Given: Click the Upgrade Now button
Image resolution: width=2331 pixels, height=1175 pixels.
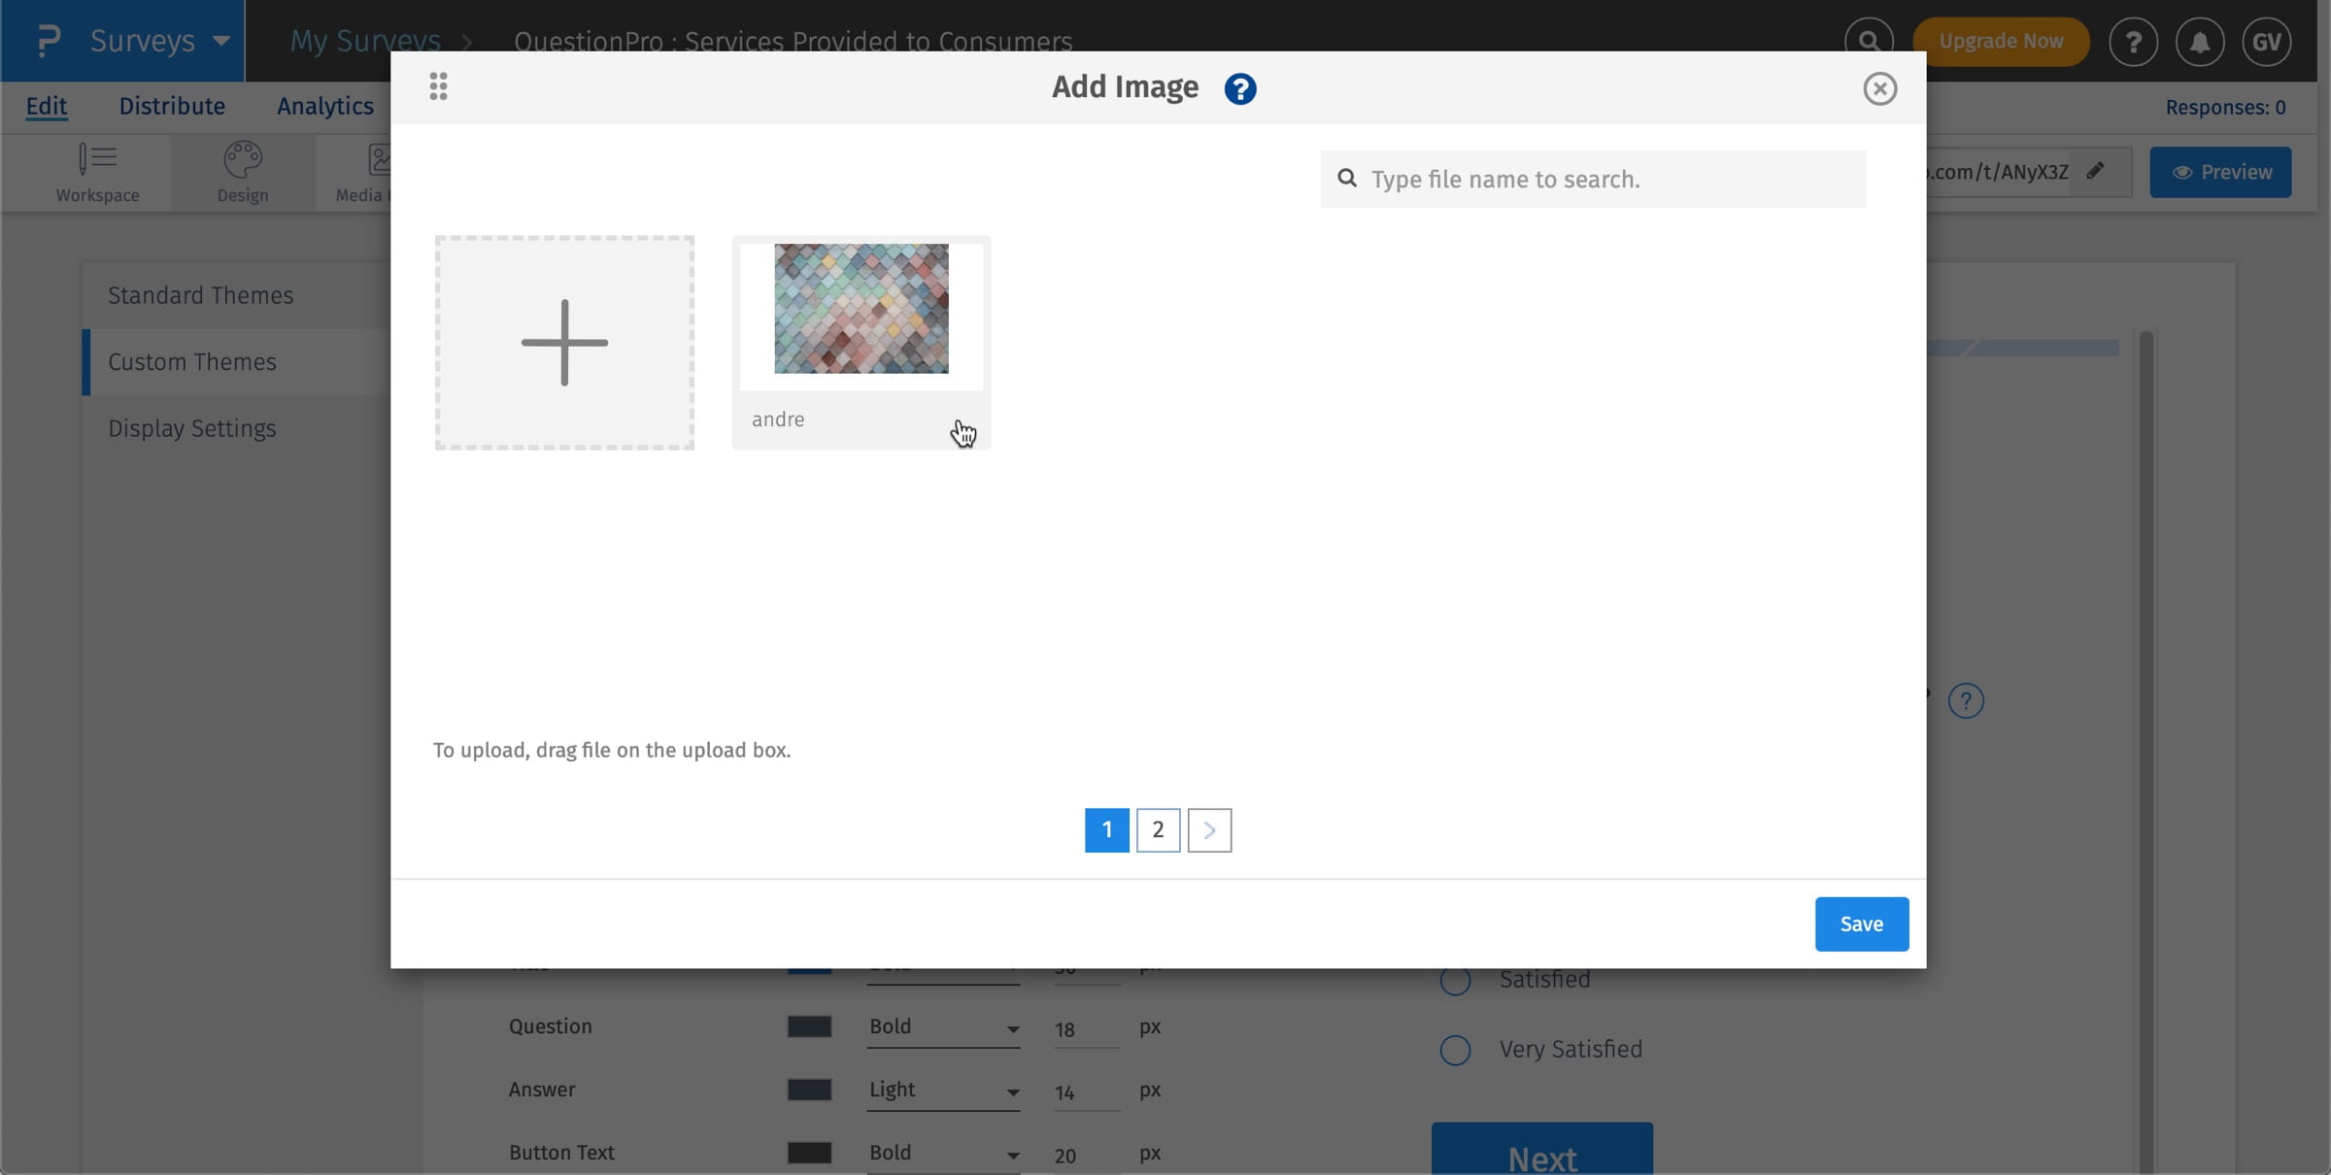Looking at the screenshot, I should pos(2001,41).
